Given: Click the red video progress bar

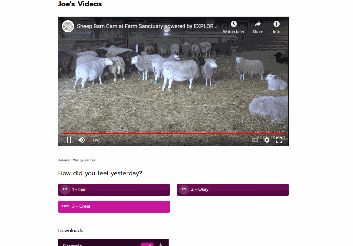Looking at the screenshot, I should [173, 134].
